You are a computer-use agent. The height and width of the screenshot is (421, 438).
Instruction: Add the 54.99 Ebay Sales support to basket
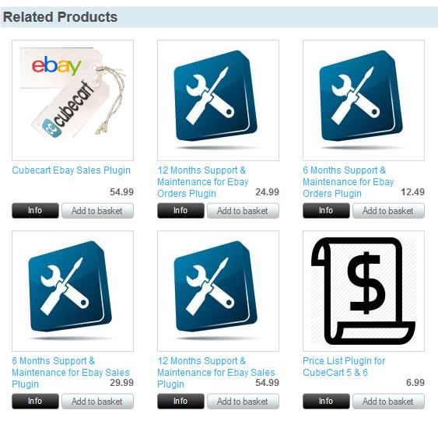(243, 402)
